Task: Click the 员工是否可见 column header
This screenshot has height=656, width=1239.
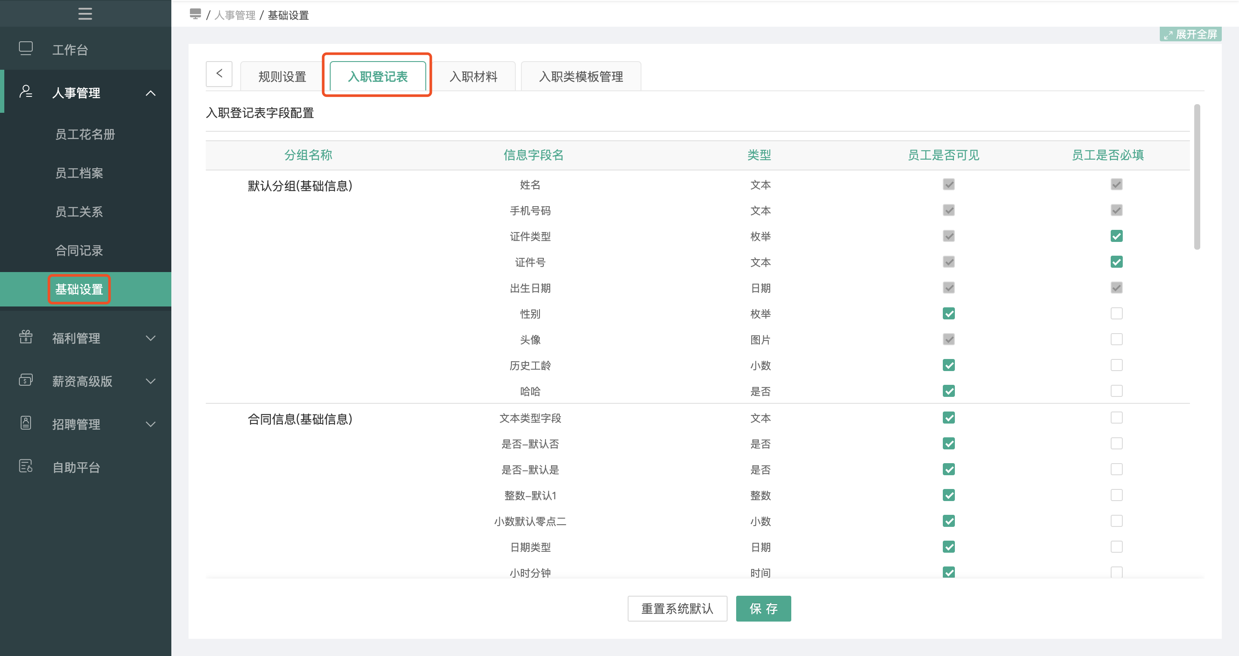Action: pos(943,155)
